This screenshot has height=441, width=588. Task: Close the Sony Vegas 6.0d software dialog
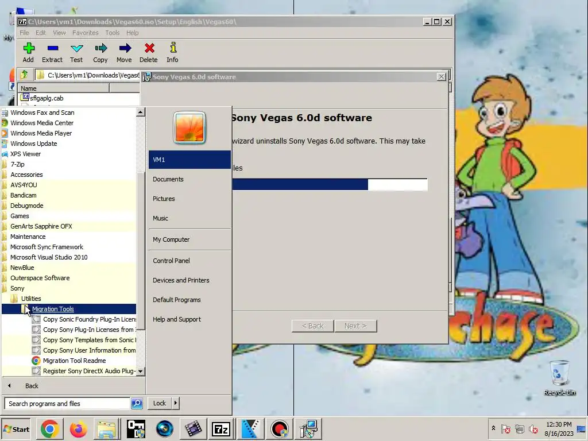click(x=442, y=77)
